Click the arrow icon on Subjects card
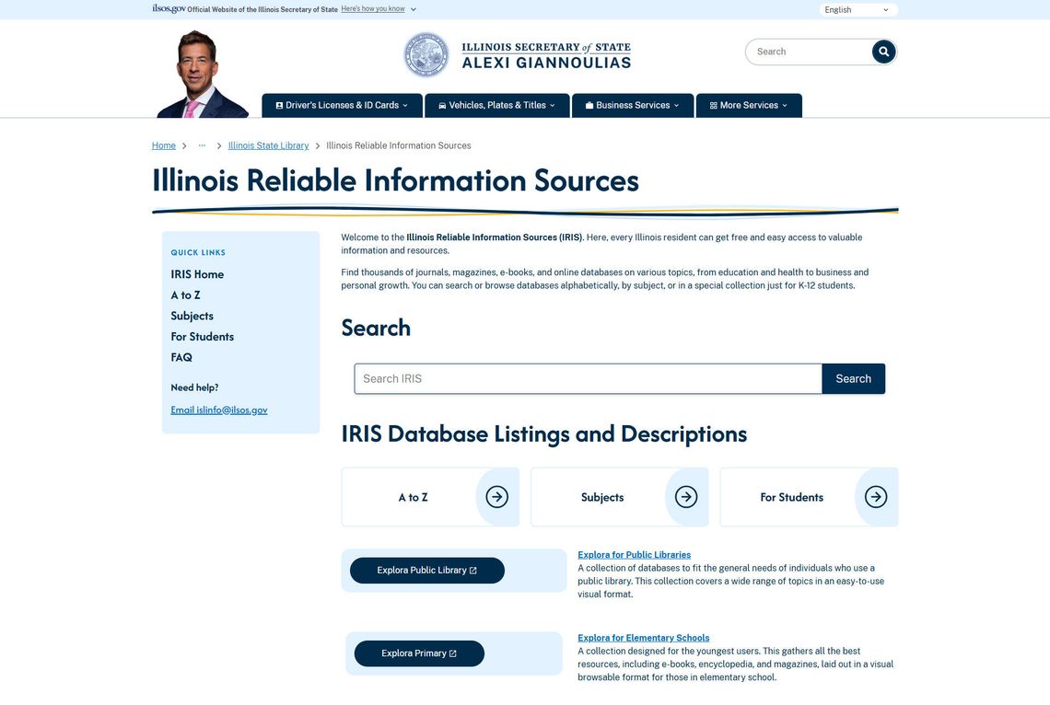This screenshot has height=705, width=1050. (686, 497)
